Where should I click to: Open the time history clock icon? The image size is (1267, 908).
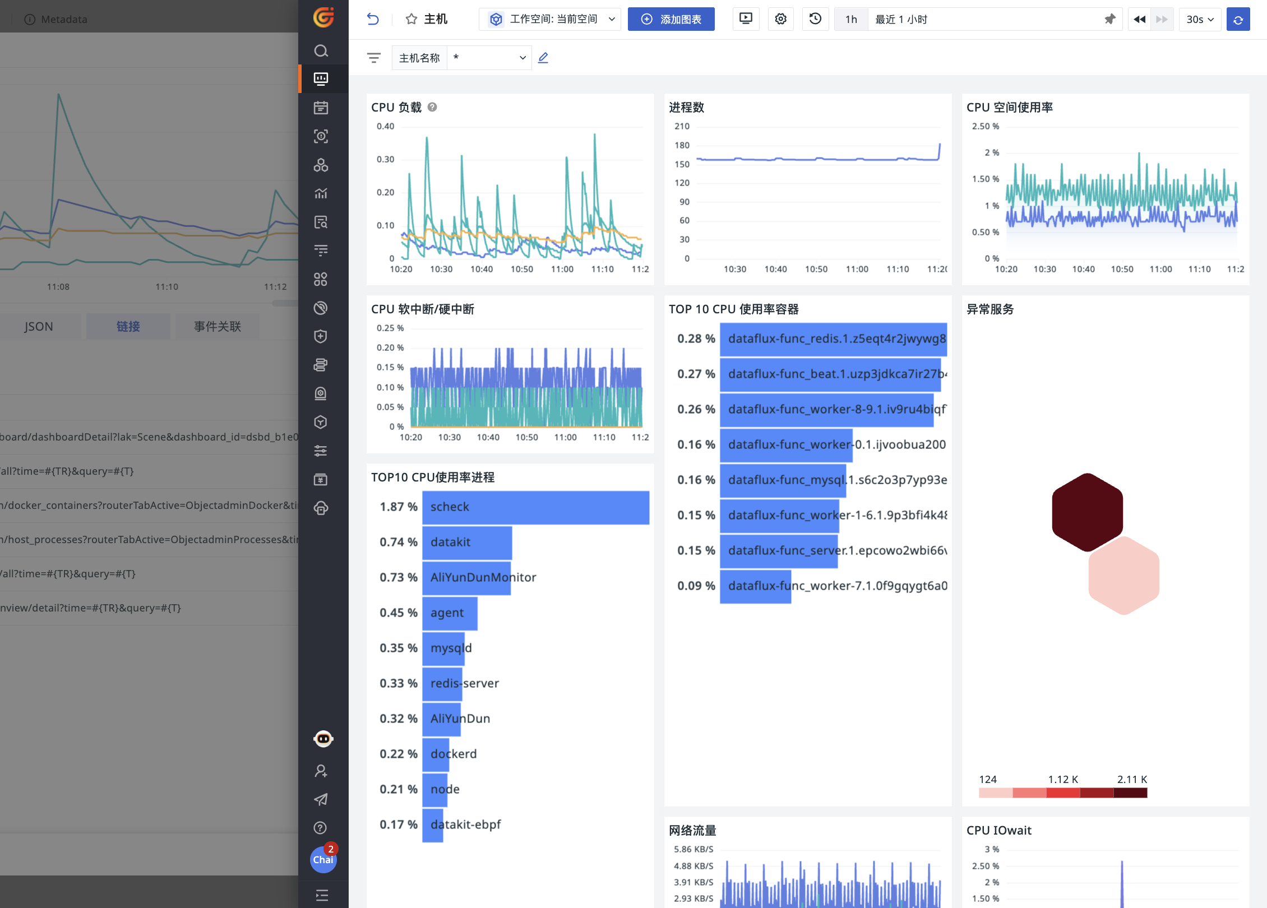click(815, 19)
